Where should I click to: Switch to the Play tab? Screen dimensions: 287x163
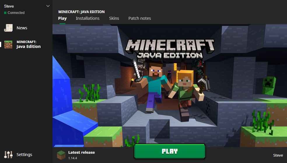click(62, 18)
